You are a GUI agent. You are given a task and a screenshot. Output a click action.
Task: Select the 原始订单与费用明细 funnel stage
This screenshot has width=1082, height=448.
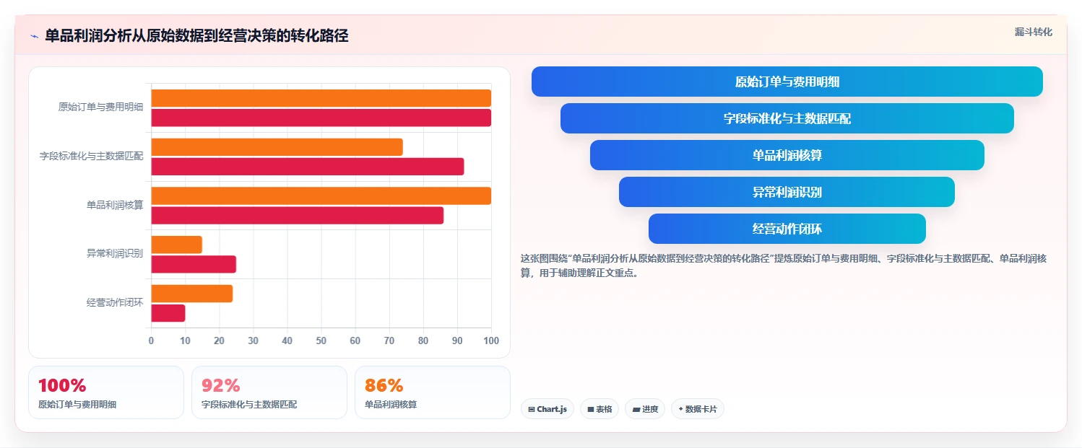787,82
